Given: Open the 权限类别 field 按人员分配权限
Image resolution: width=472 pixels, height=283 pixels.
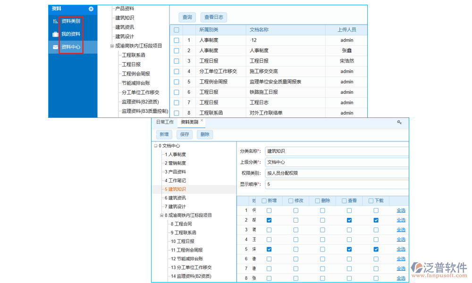Looking at the screenshot, I should coord(337,173).
